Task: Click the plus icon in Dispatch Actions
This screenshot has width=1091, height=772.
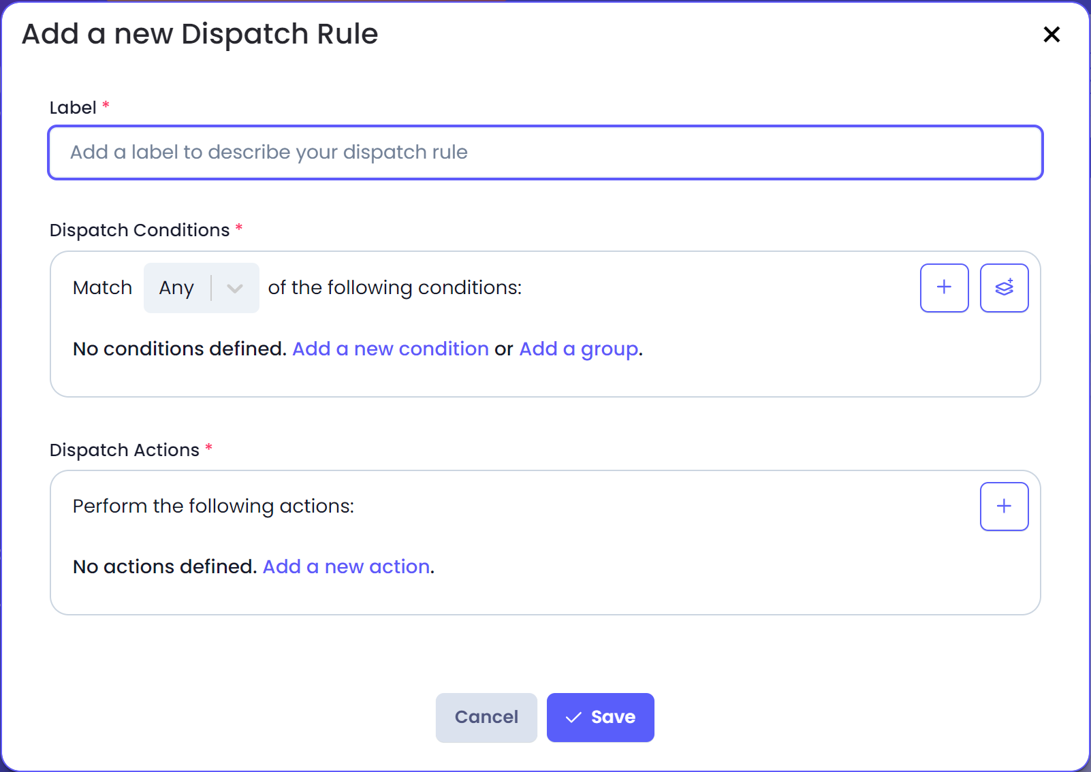Action: coord(1004,506)
